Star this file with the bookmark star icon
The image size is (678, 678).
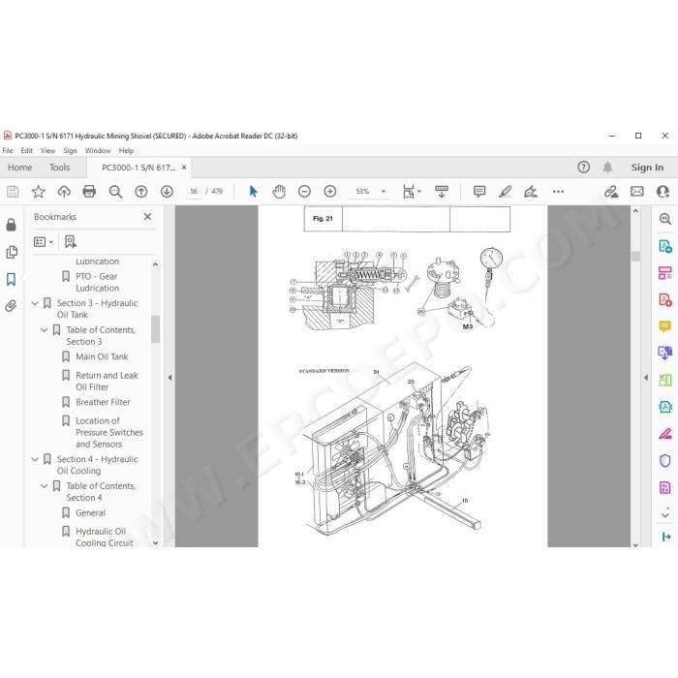coord(38,191)
